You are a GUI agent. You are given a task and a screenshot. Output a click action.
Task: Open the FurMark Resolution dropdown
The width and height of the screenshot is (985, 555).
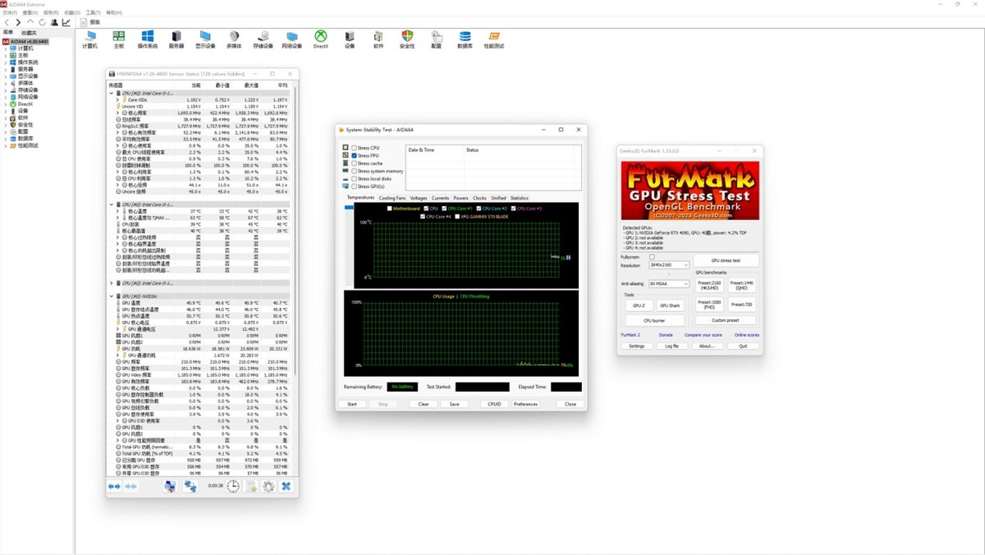[x=669, y=265]
